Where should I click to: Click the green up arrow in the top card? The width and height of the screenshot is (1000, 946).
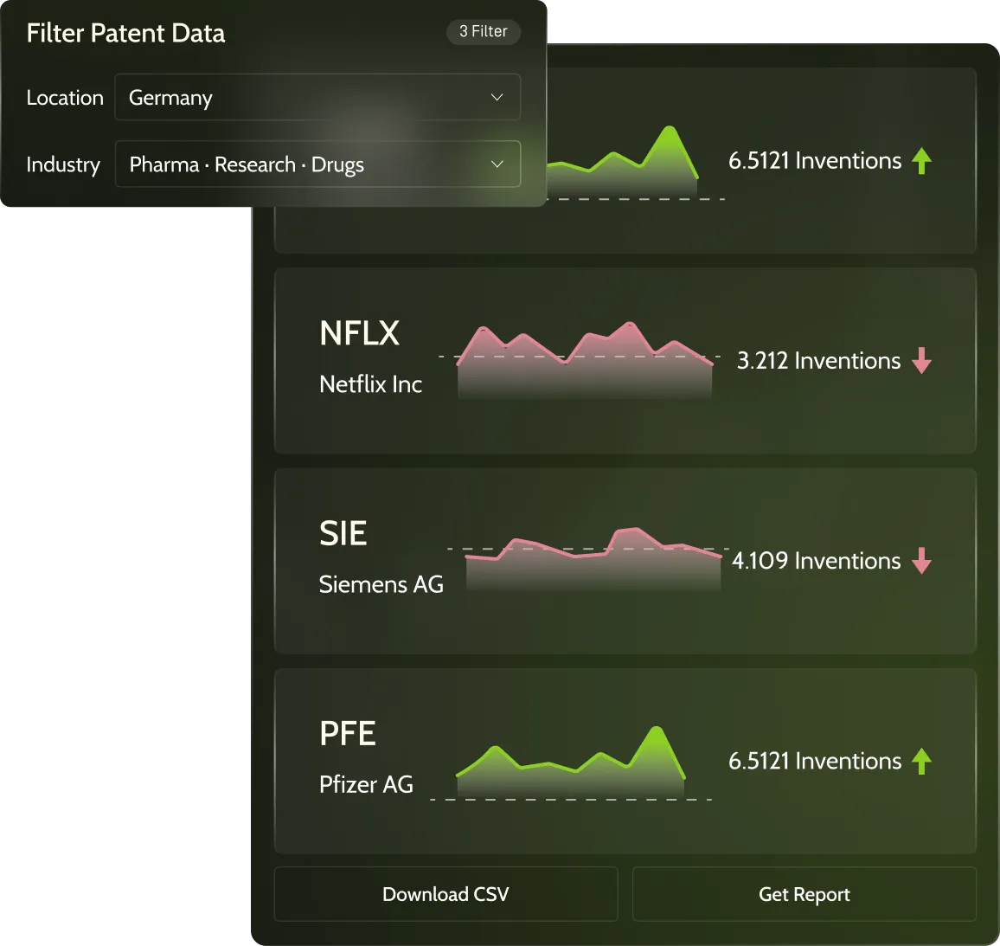(x=921, y=160)
